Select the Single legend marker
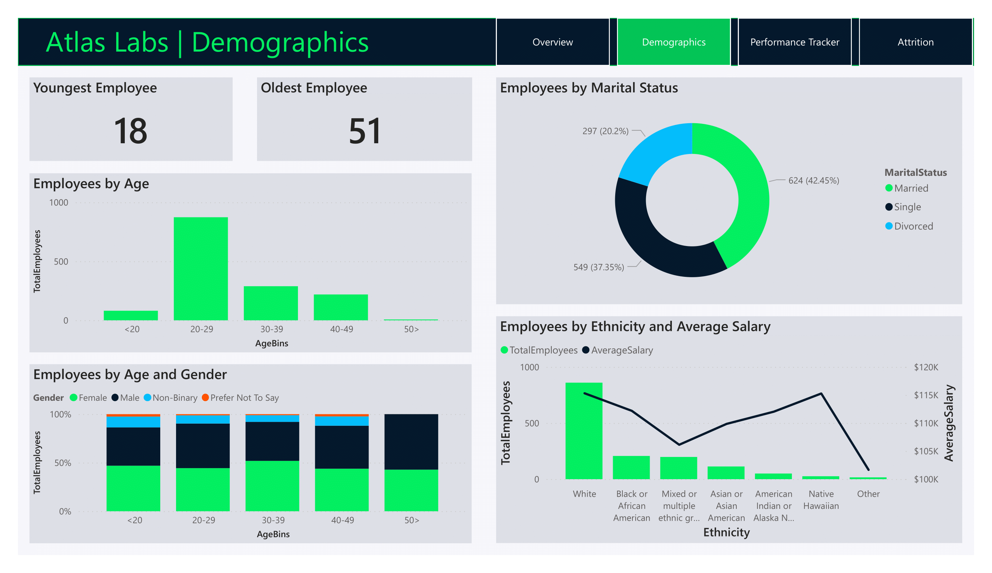The image size is (992, 573). pyautogui.click(x=888, y=207)
